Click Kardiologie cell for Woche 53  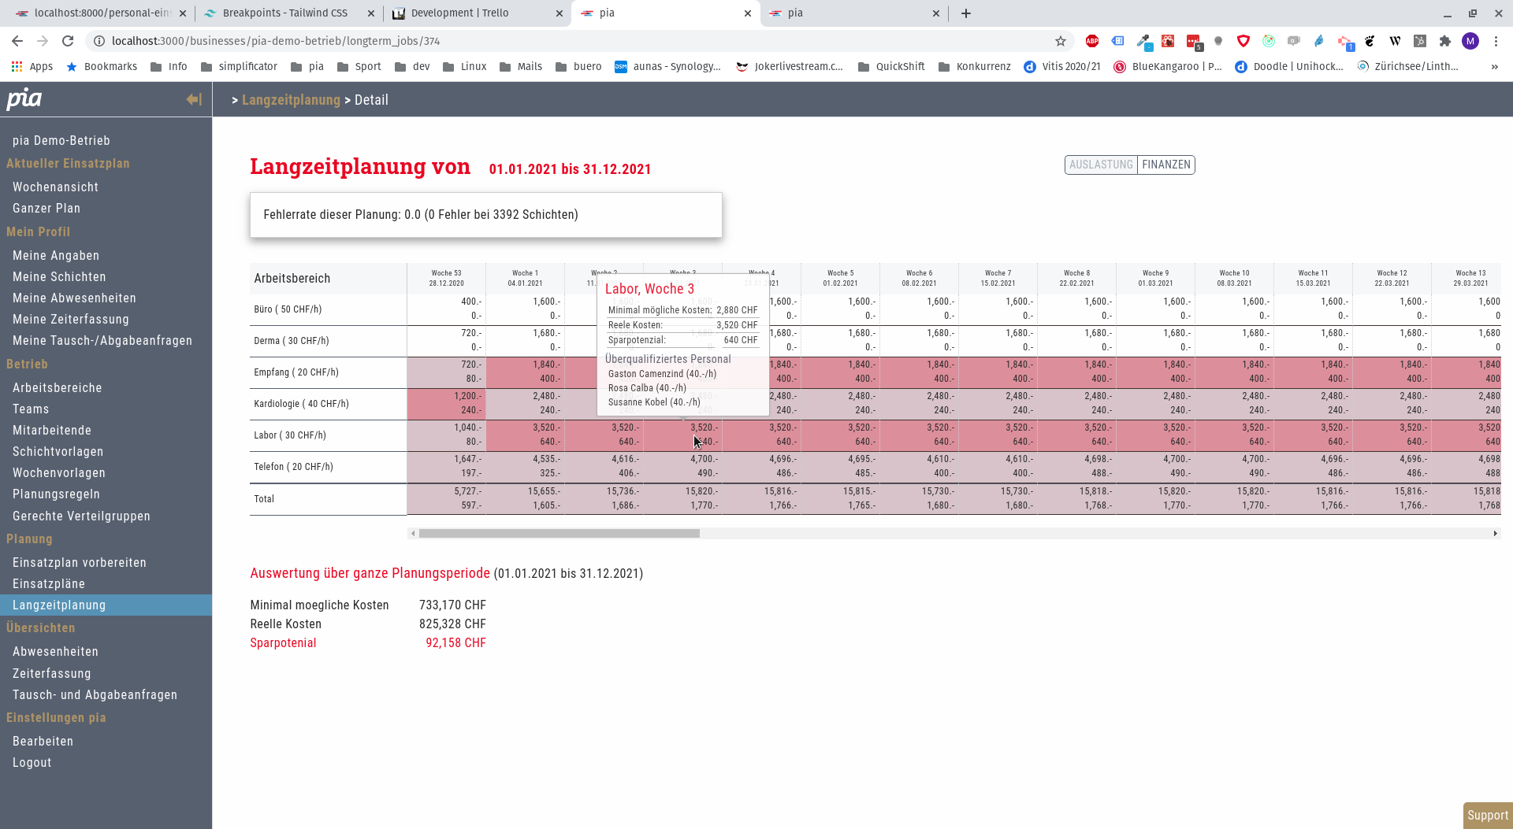[446, 404]
